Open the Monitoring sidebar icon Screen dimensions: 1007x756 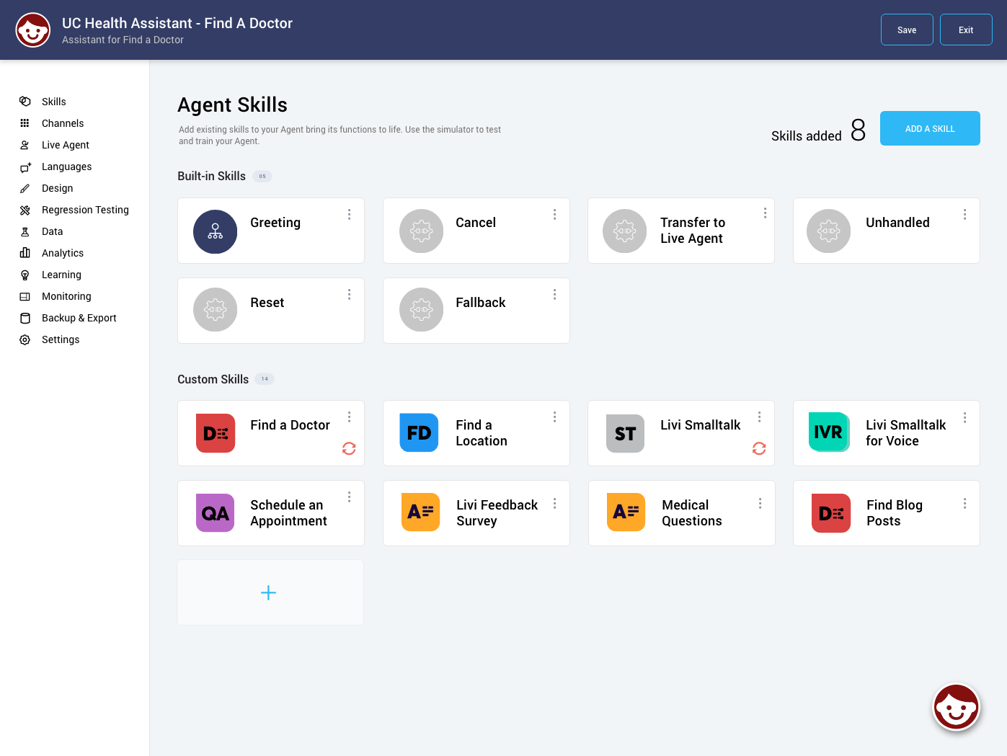point(25,296)
